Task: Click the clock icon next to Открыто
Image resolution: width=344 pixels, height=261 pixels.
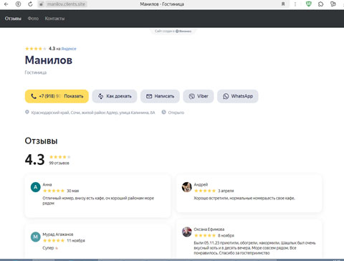Action: pos(163,112)
